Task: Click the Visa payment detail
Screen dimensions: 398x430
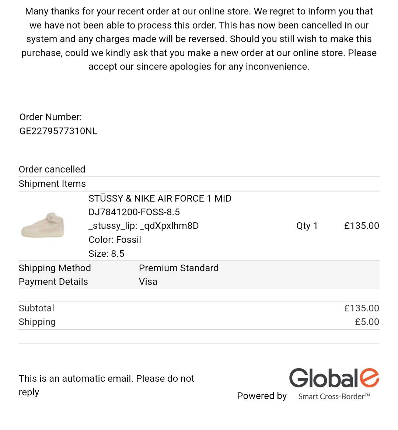Action: 148,282
